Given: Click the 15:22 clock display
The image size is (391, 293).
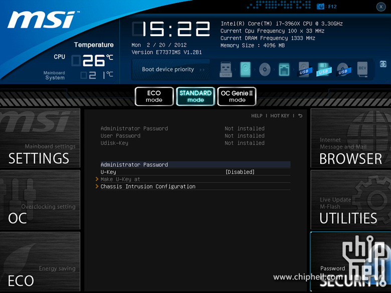Looking at the screenshot, I should (171, 29).
